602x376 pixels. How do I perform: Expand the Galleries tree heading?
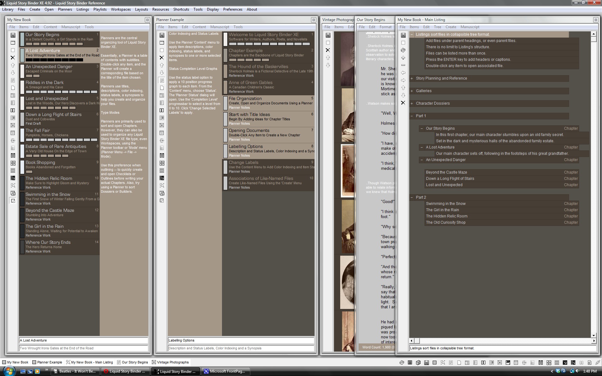(x=412, y=91)
